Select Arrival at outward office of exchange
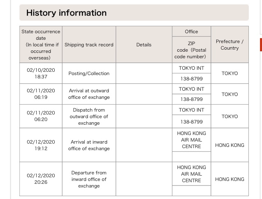The height and width of the screenshot is (199, 262). [89, 94]
